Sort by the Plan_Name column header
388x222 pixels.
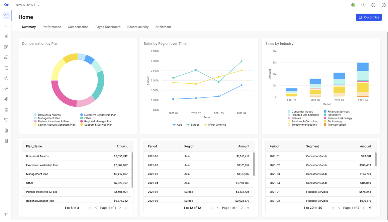click(34, 146)
